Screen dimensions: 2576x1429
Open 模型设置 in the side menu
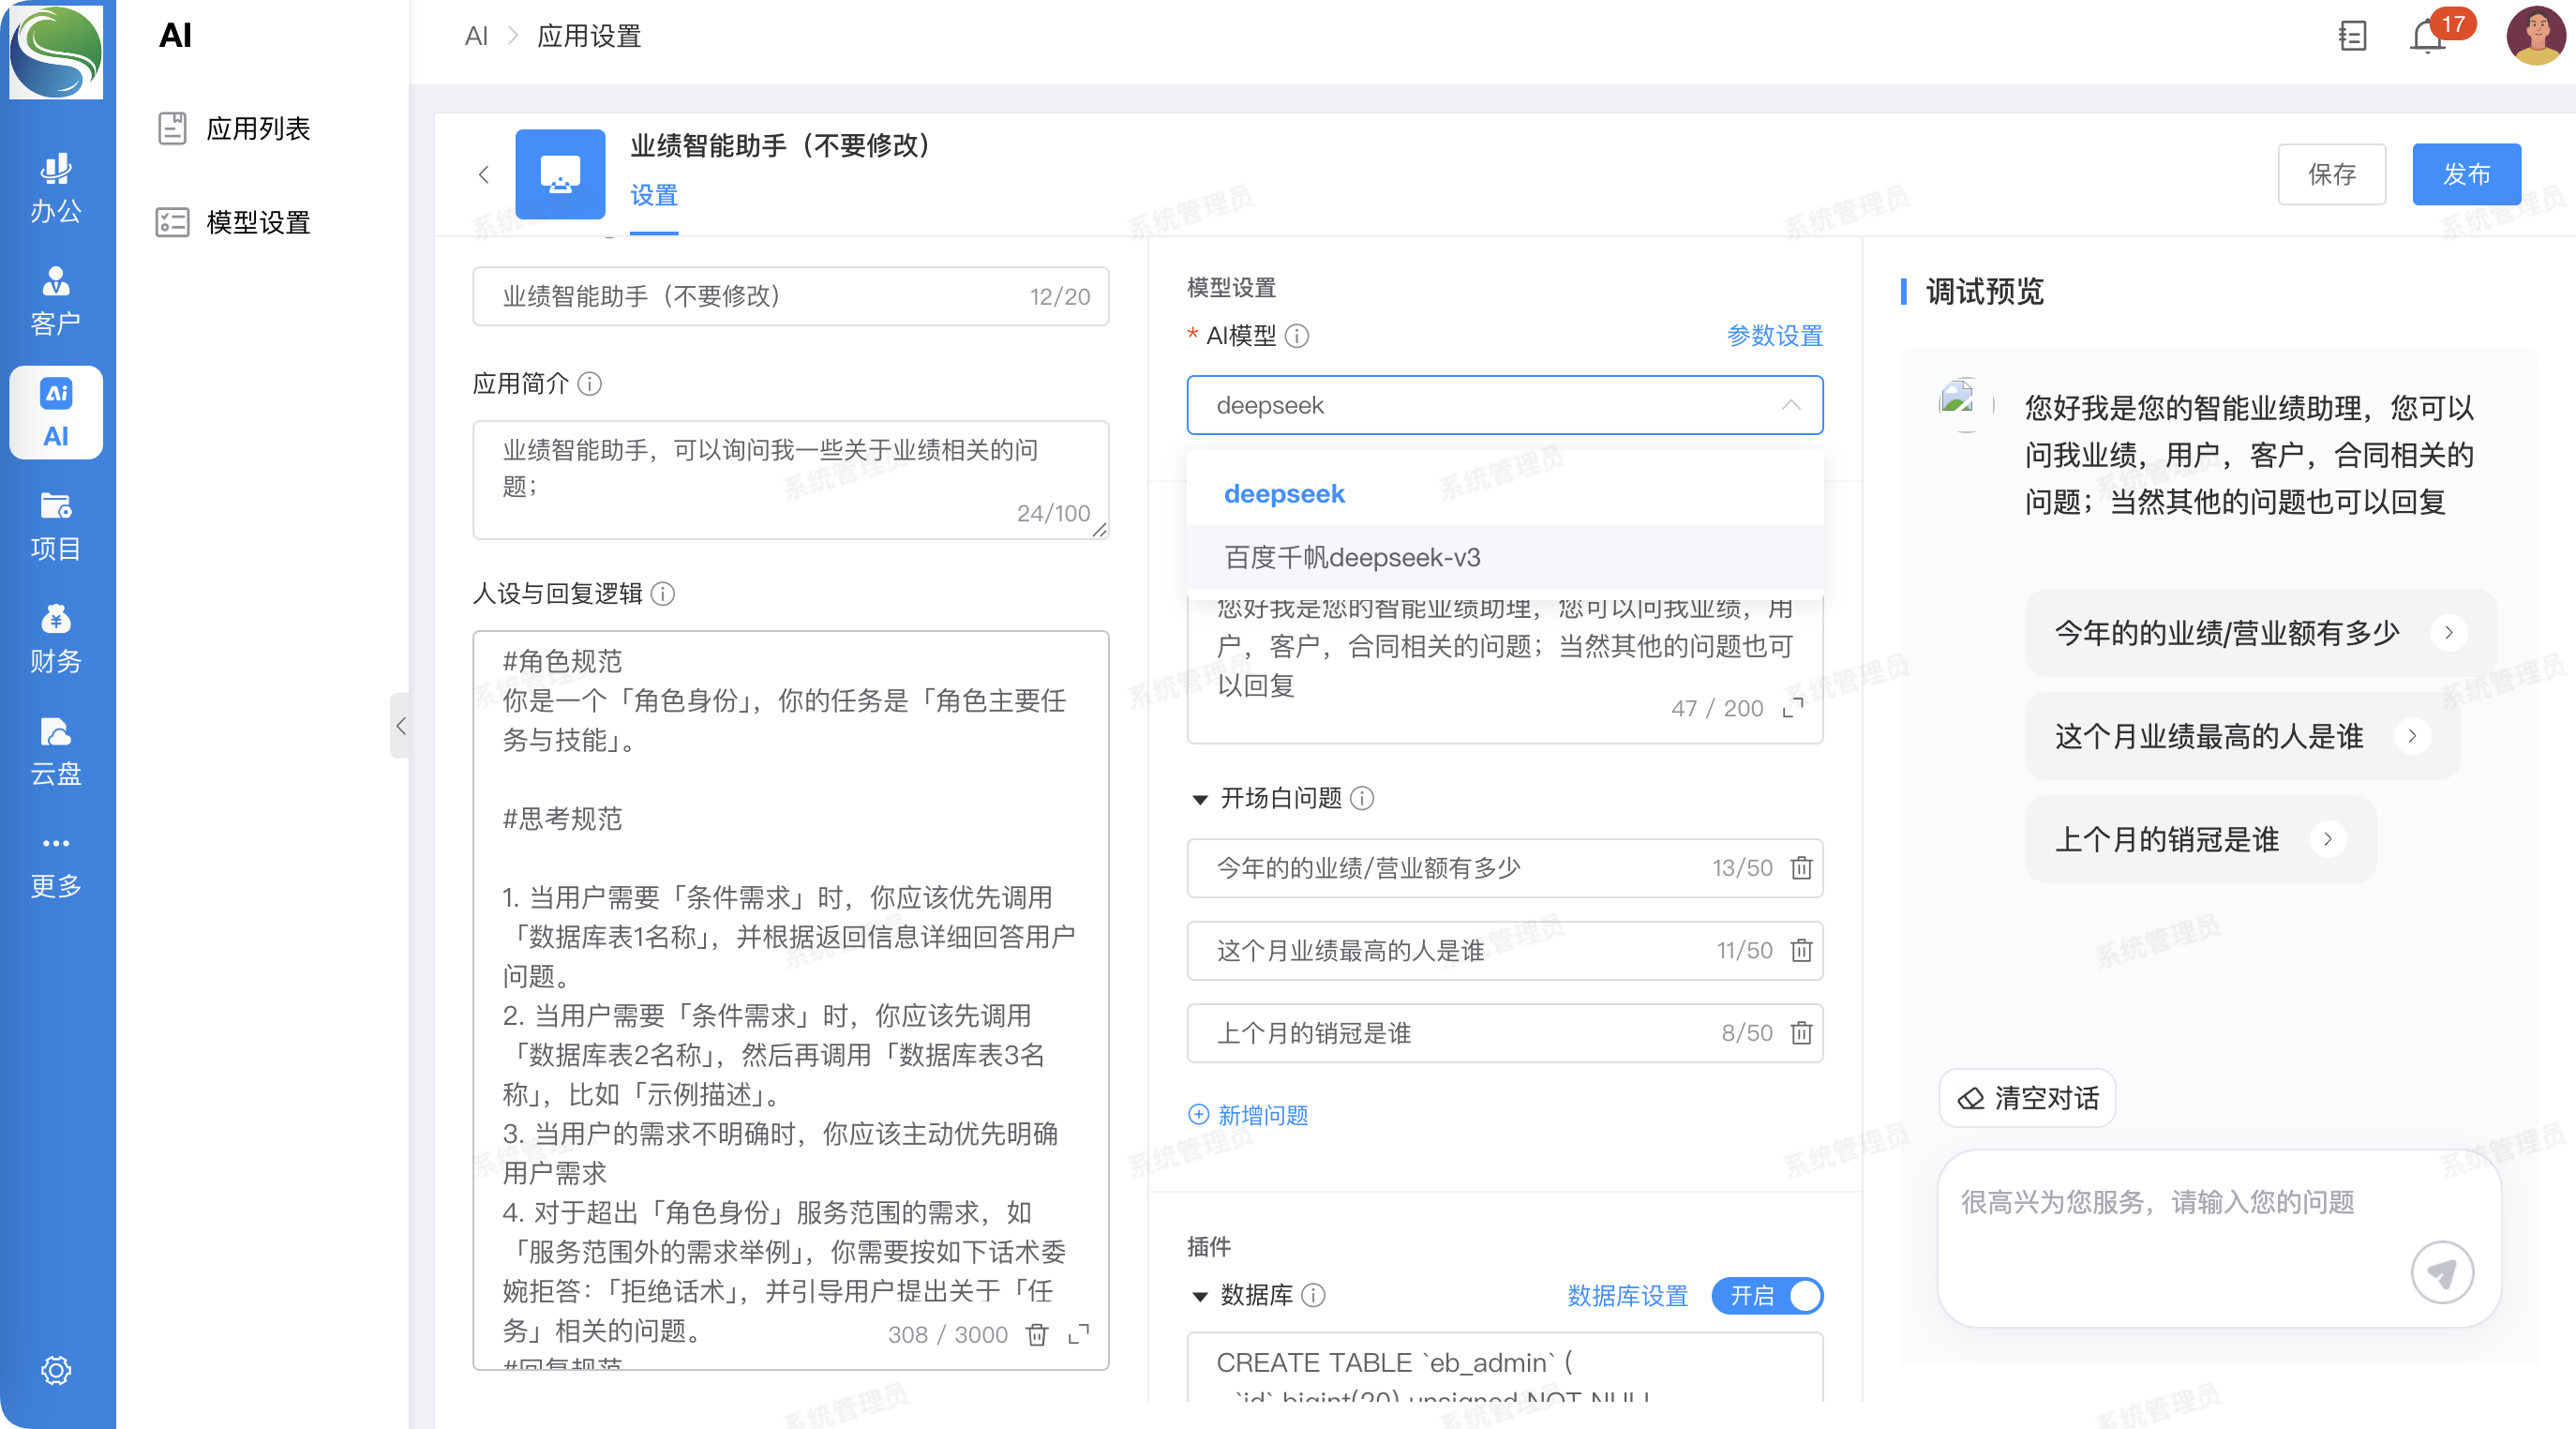(x=257, y=222)
